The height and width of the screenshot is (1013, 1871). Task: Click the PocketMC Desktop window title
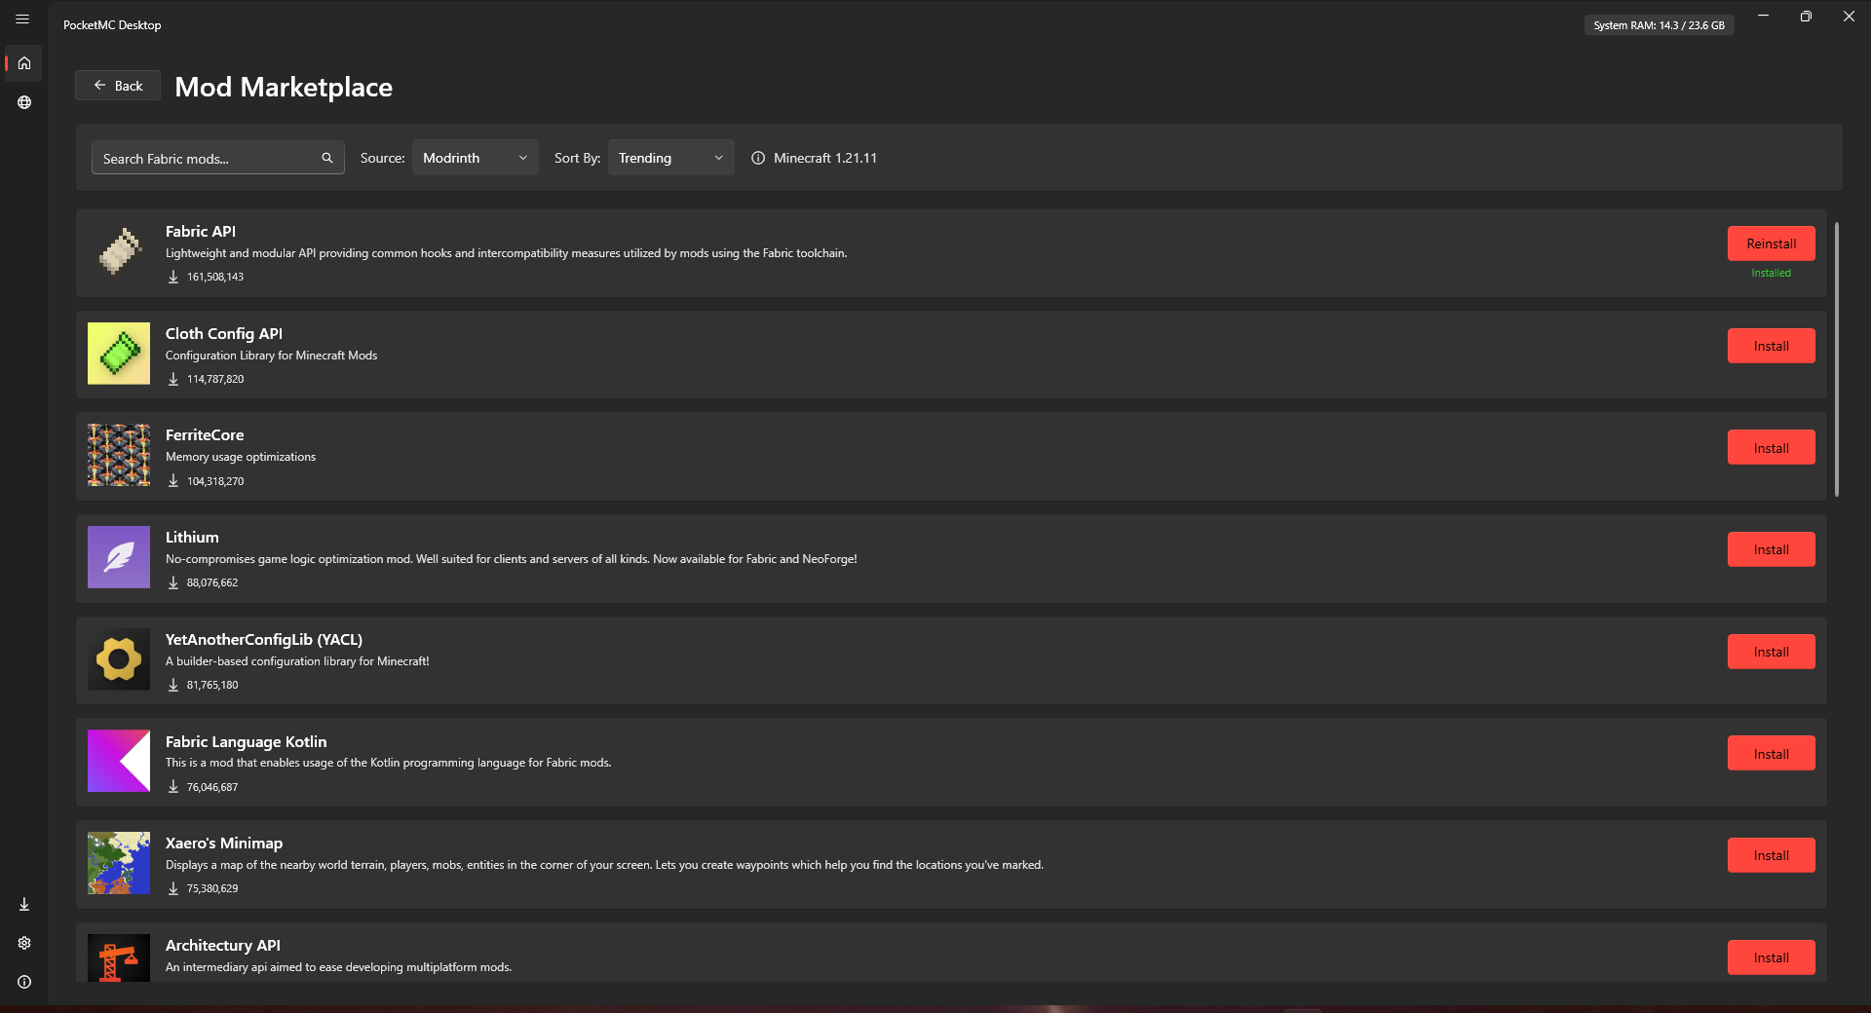click(112, 25)
